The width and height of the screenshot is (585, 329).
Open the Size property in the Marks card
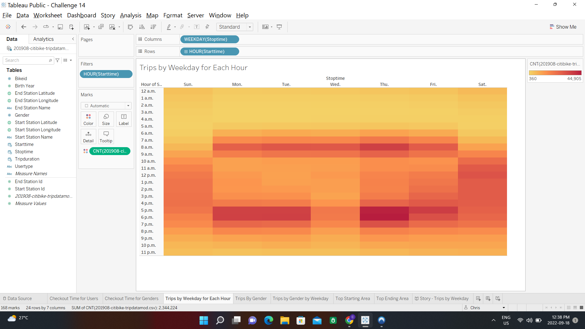[x=106, y=119]
